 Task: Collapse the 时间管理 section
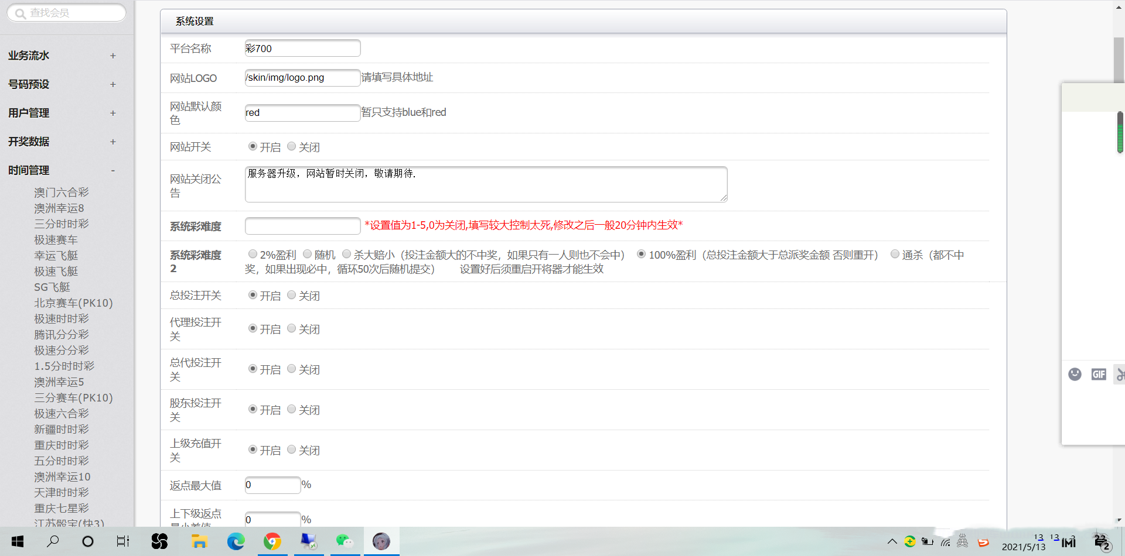(113, 170)
